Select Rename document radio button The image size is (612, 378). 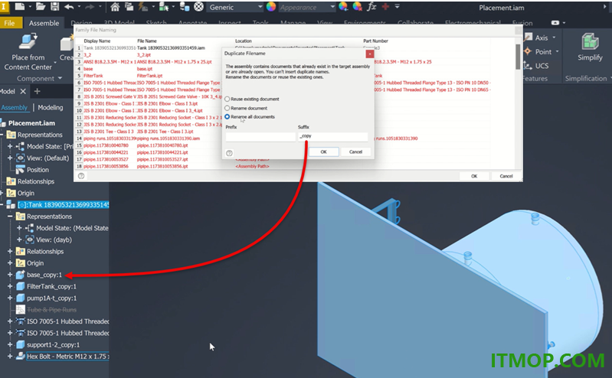[227, 108]
